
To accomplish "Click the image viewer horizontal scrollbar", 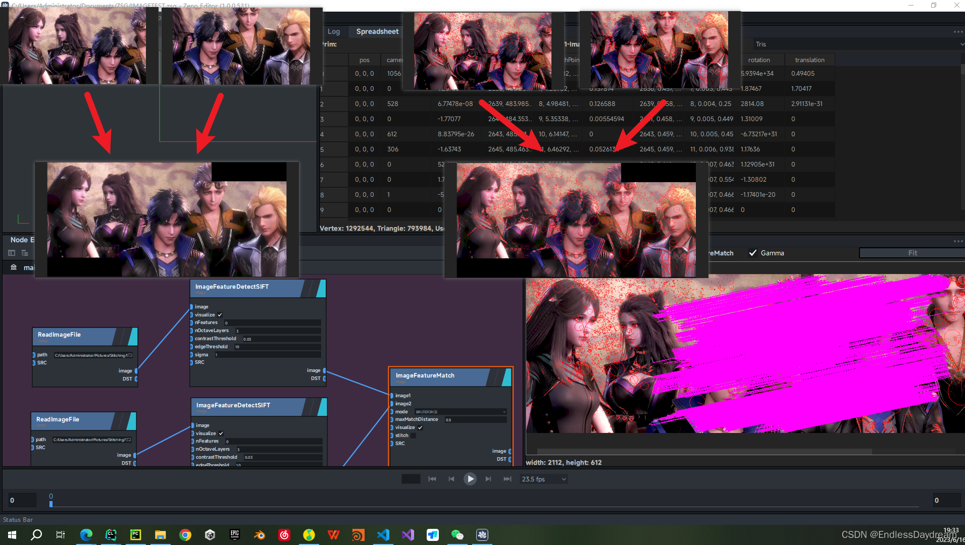I will [704, 451].
